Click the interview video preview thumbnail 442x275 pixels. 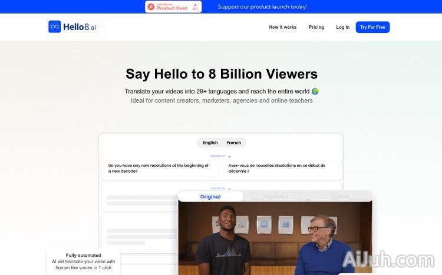tap(275, 239)
